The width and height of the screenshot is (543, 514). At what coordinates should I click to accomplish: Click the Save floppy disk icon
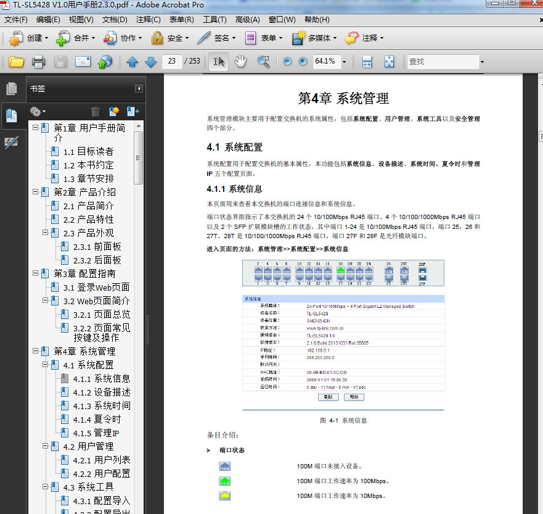click(x=60, y=62)
